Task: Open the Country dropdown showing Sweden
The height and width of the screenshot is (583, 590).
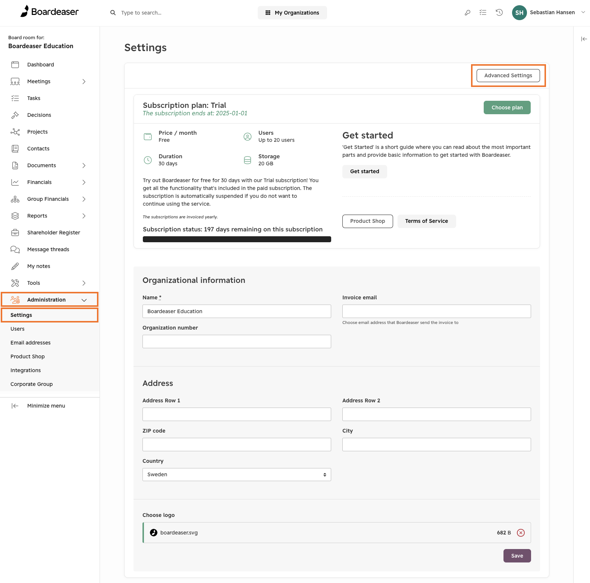Action: click(237, 474)
